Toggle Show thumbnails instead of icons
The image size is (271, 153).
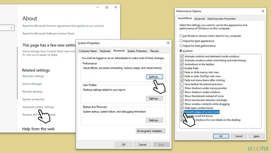[x=182, y=96]
